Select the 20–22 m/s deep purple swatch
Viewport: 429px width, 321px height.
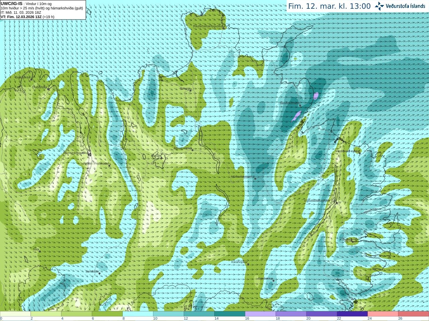pos(322,314)
